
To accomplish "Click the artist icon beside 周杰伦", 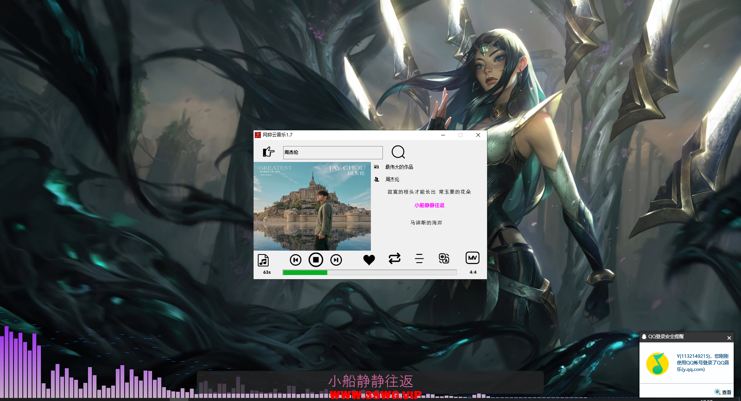I will (377, 179).
